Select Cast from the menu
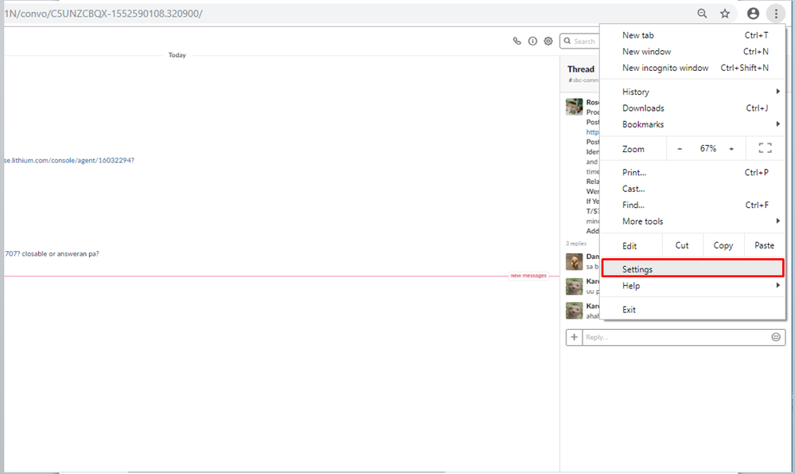795x474 pixels. (693, 189)
